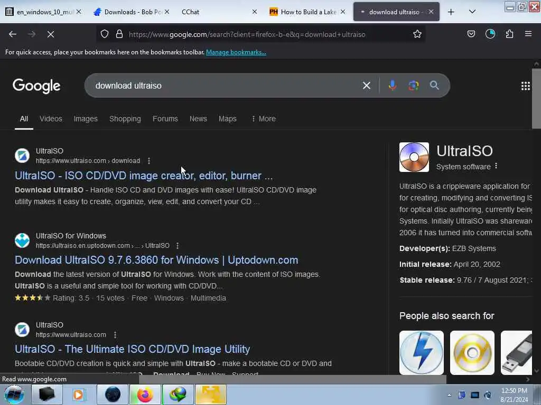The image size is (541, 405).
Task: Switch to the Images results tab
Action: click(86, 119)
